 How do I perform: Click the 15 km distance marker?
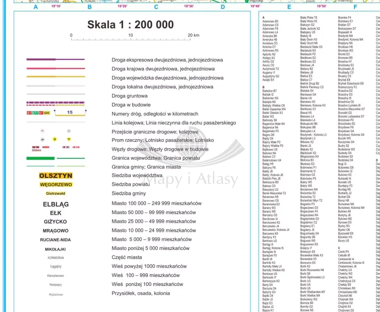(70, 112)
